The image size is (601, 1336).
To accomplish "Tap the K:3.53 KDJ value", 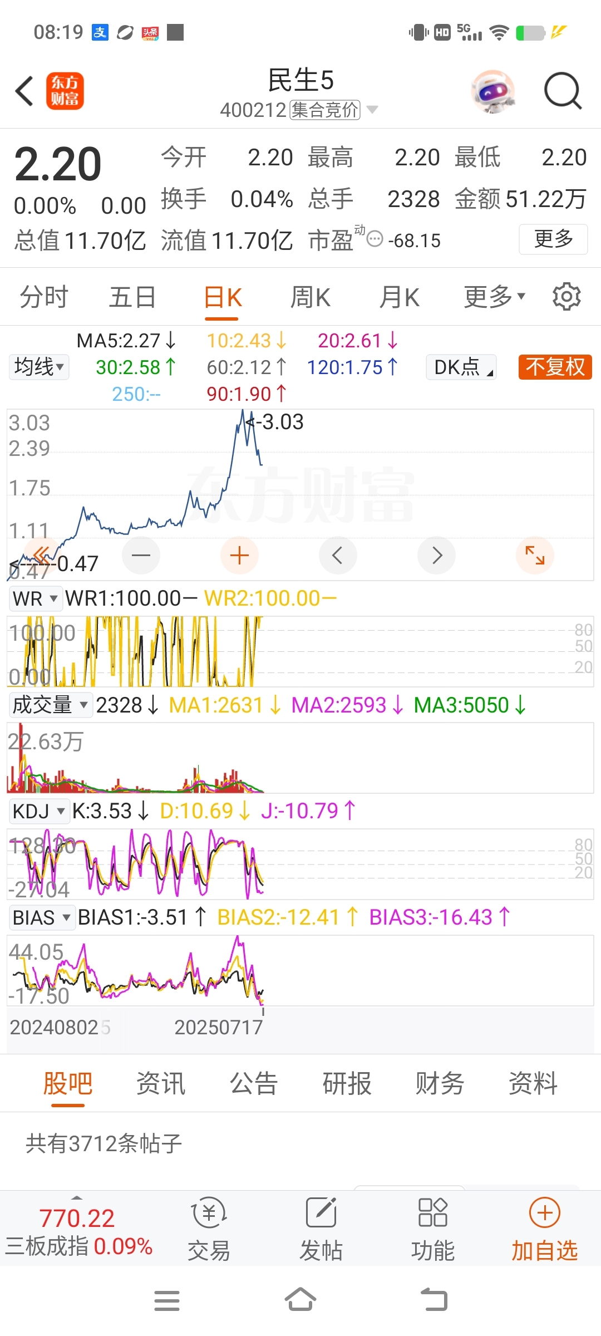I will point(110,811).
